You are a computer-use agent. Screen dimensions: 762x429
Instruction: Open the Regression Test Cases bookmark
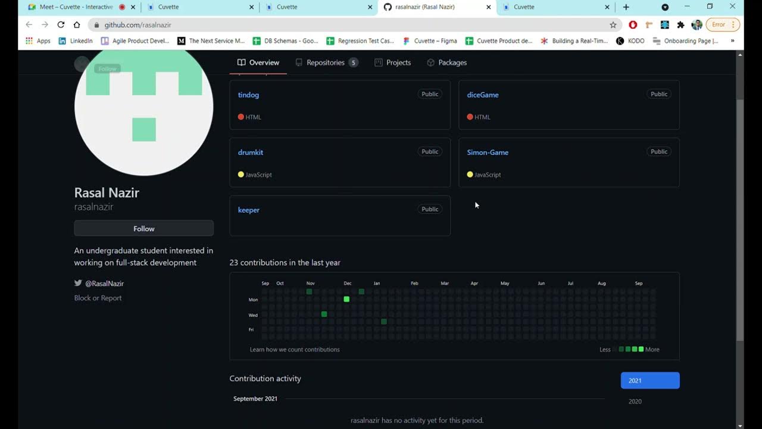360,41
